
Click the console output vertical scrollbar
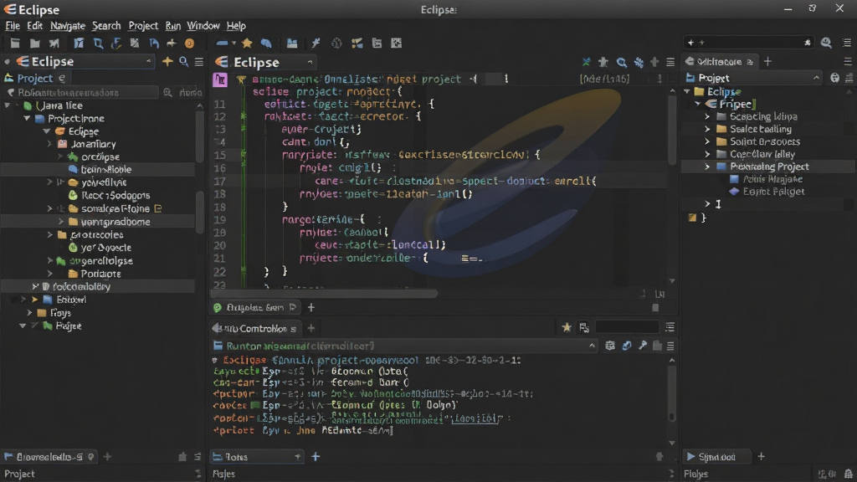[672, 392]
